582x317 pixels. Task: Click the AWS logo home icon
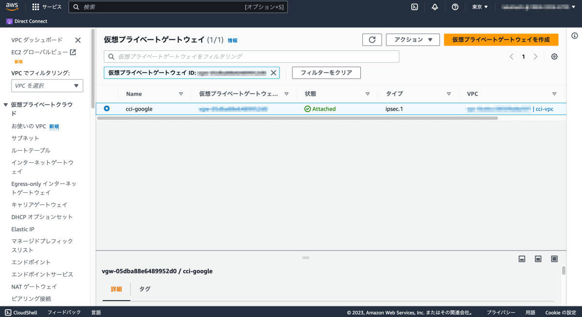[12, 7]
